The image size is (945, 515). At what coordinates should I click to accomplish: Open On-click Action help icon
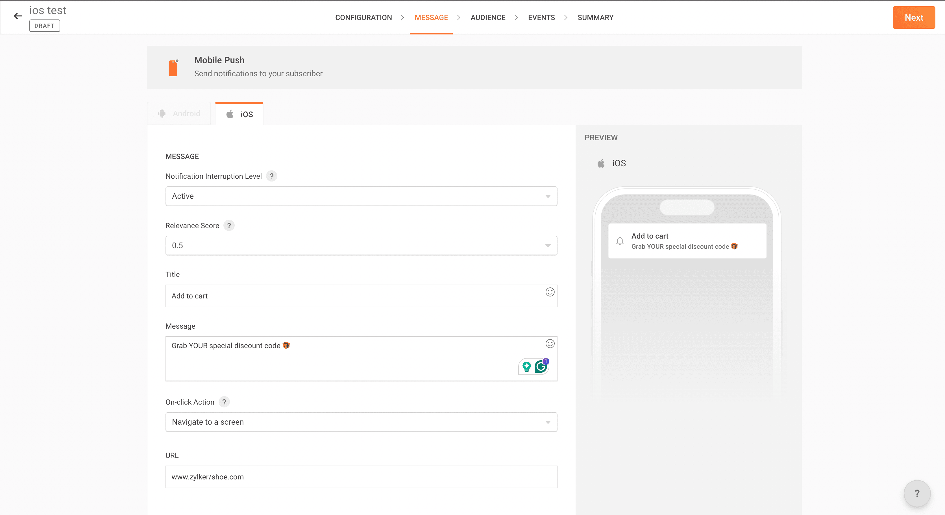[224, 402]
